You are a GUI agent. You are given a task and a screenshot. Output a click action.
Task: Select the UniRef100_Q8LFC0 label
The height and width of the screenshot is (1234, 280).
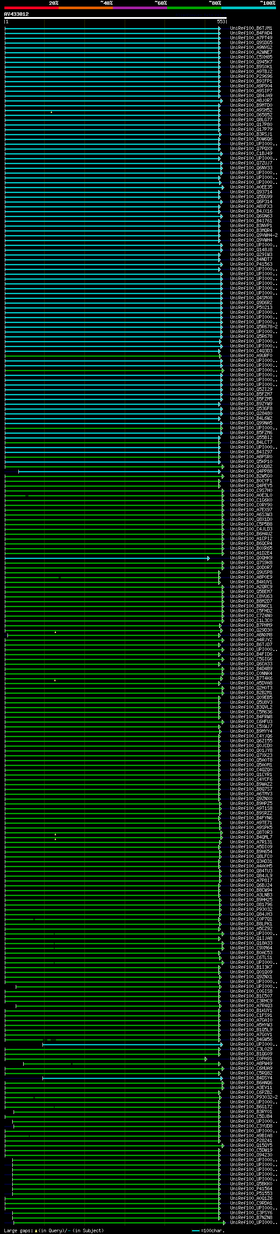(251, 857)
